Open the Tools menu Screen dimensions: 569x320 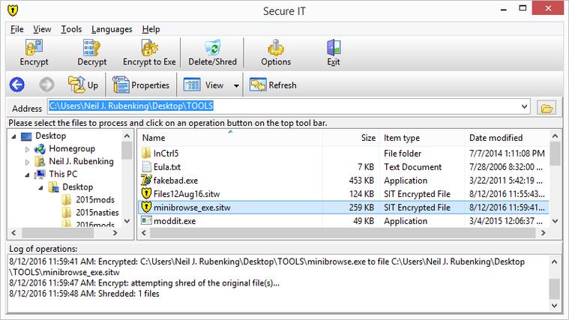[x=71, y=29]
